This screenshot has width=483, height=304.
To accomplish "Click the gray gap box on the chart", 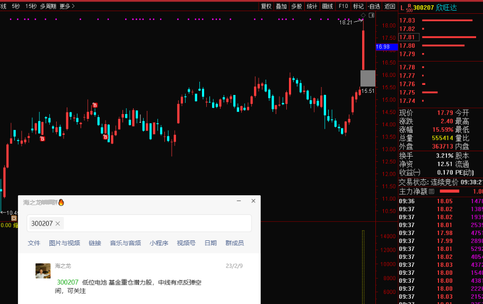I will pyautogui.click(x=368, y=79).
